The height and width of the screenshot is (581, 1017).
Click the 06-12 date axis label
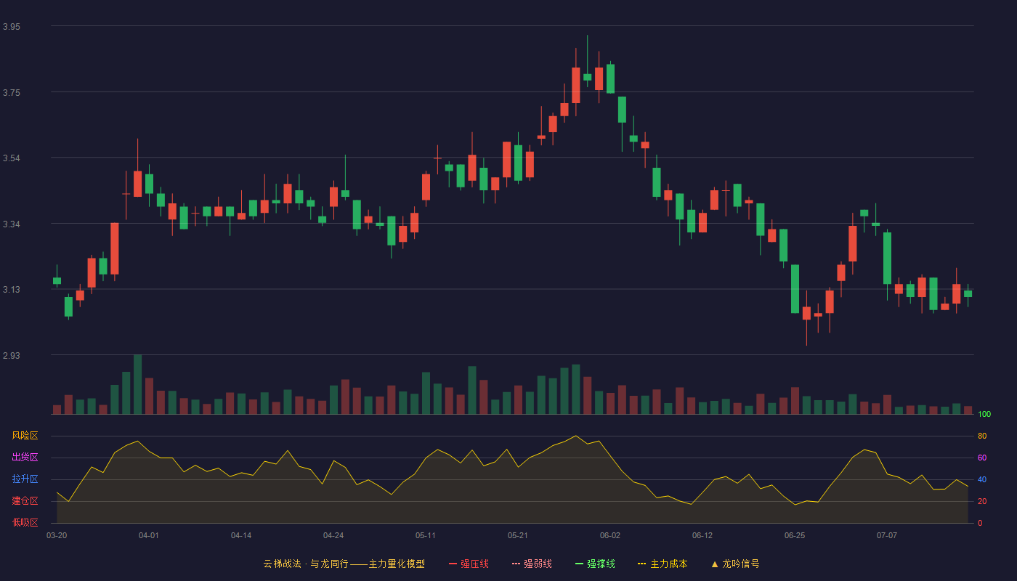702,535
